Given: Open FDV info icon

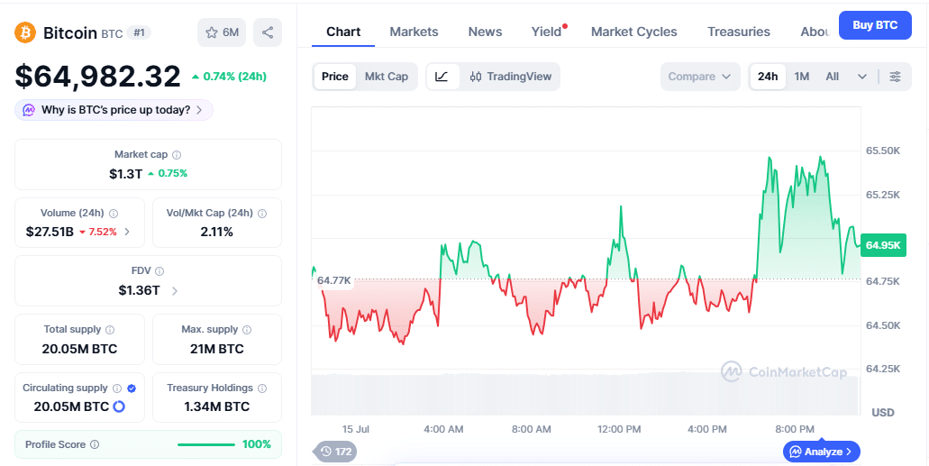Looking at the screenshot, I should tap(159, 271).
